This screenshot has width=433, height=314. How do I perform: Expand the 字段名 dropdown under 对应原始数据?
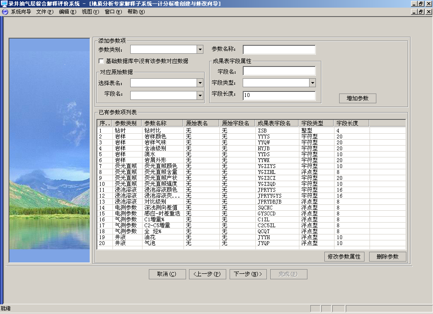[199, 95]
